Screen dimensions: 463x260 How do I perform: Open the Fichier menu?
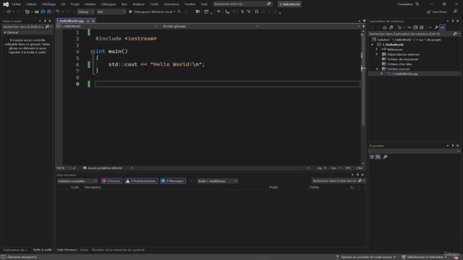pos(16,4)
